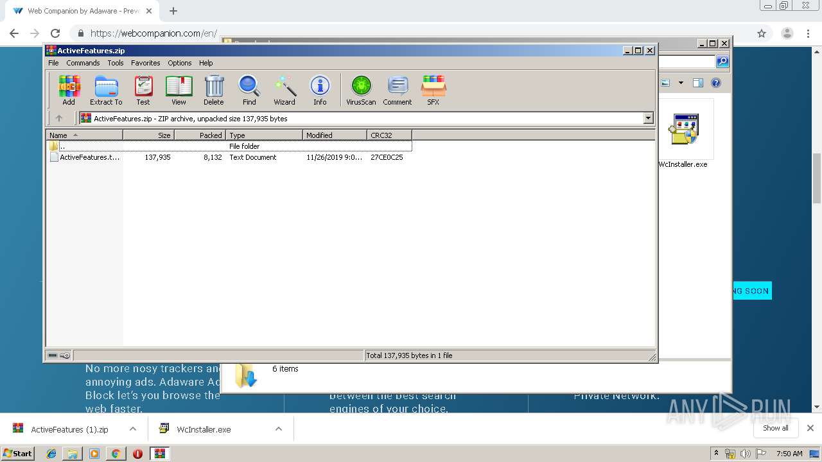This screenshot has width=822, height=462.
Task: Click Show all downloads button
Action: click(776, 428)
